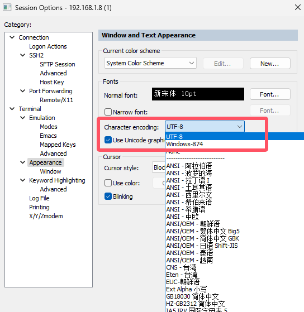Click the Edit... color scheme button
The height and width of the screenshot is (312, 304).
(x=223, y=64)
